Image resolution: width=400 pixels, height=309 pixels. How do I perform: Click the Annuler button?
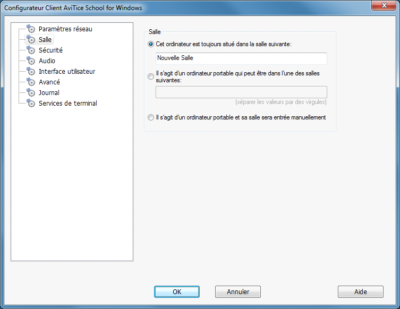(x=238, y=291)
